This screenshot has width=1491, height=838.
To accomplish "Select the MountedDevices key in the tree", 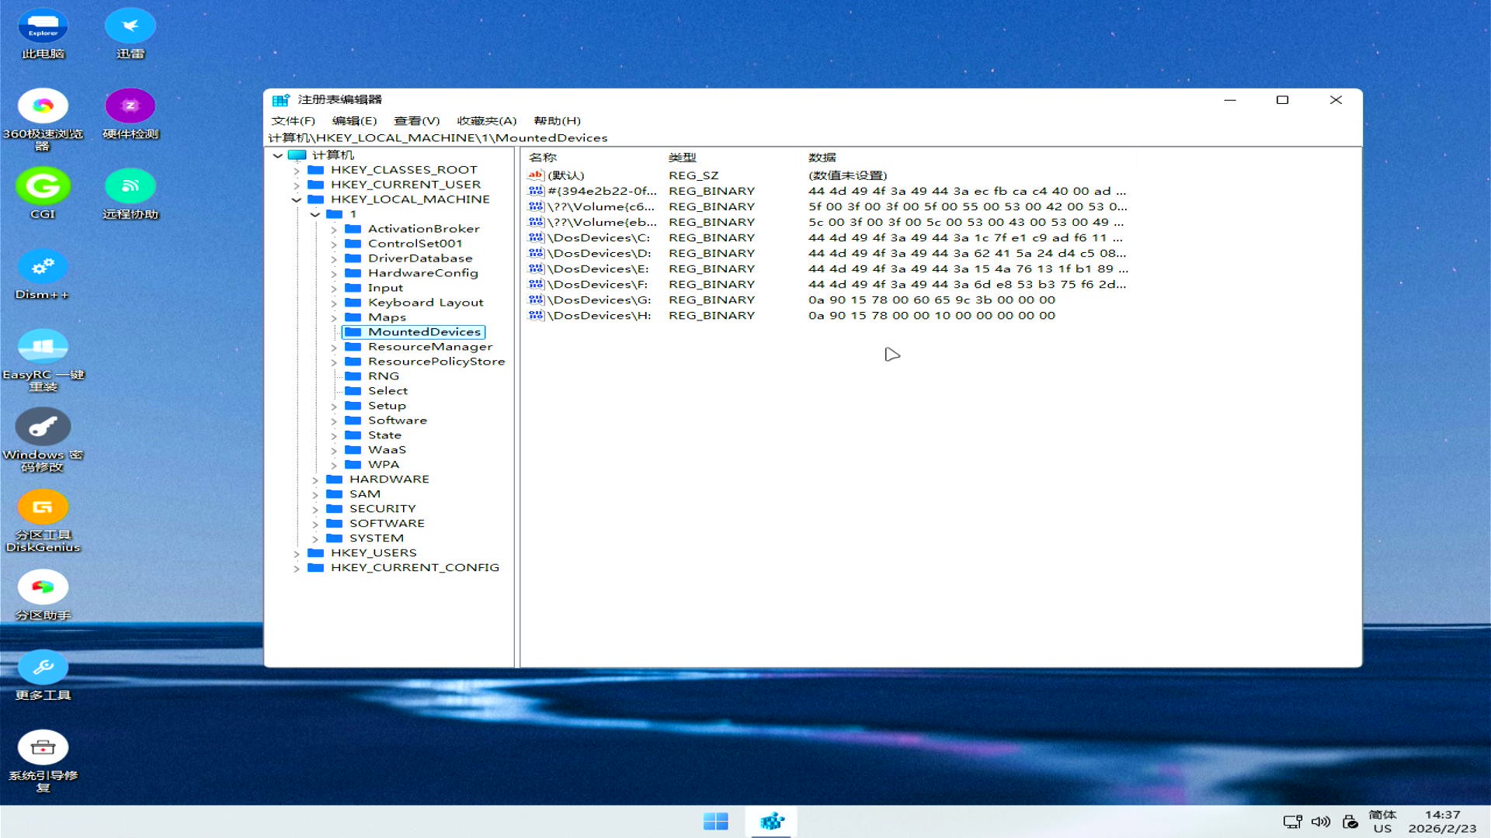I will coord(423,331).
